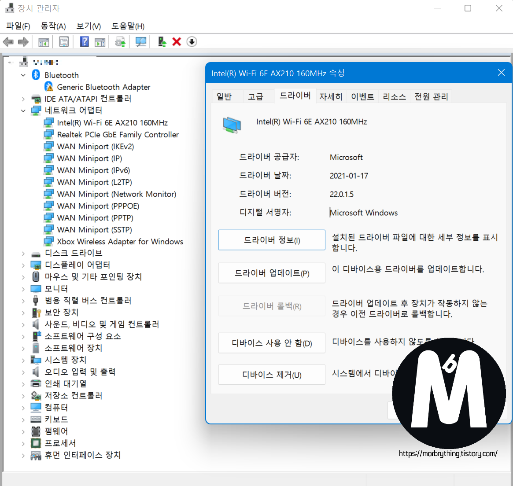Image resolution: width=513 pixels, height=486 pixels.
Task: Click the 보안 장치 category icon
Action: click(x=36, y=313)
